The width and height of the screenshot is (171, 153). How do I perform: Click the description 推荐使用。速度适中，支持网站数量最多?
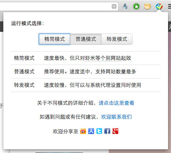(x=90, y=72)
